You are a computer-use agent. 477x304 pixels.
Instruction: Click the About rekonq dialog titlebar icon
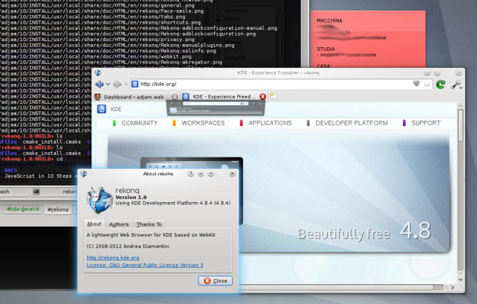pyautogui.click(x=84, y=174)
